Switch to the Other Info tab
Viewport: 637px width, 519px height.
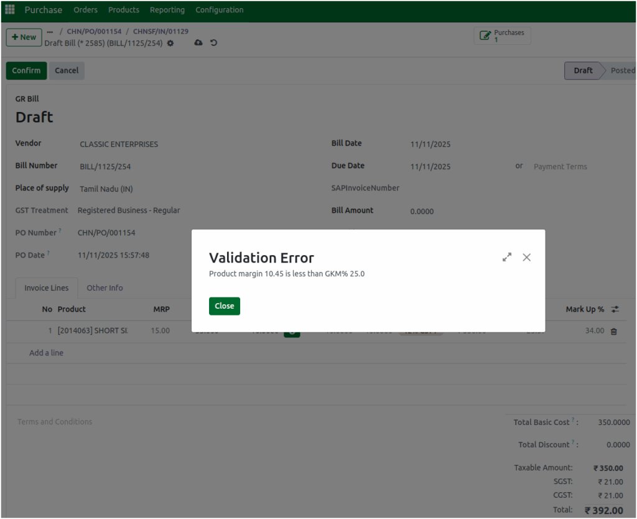tap(105, 288)
